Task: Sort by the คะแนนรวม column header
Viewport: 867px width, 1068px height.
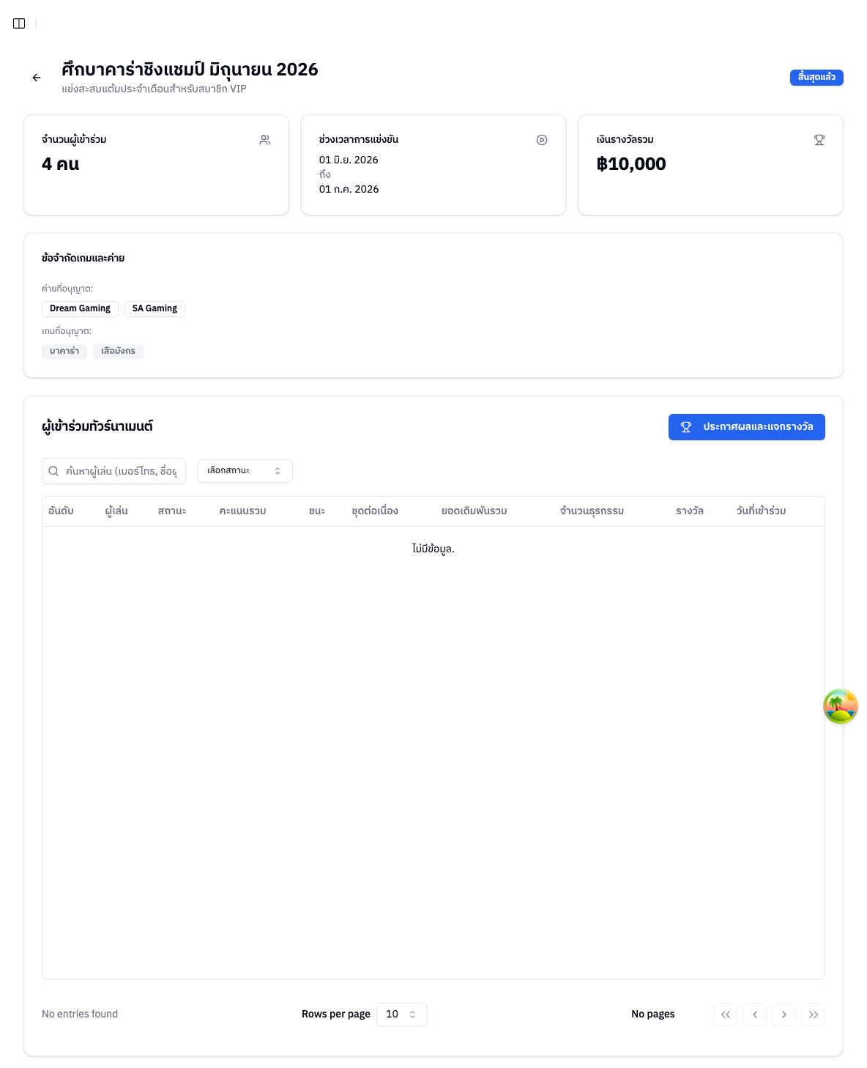Action: pyautogui.click(x=242, y=511)
